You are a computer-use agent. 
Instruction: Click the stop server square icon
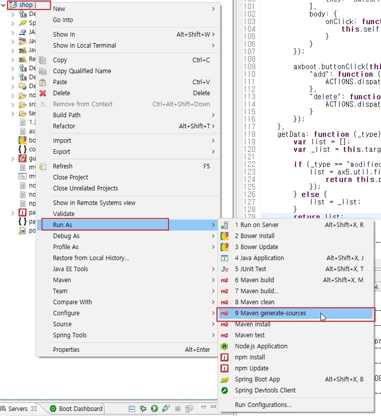pos(178,408)
